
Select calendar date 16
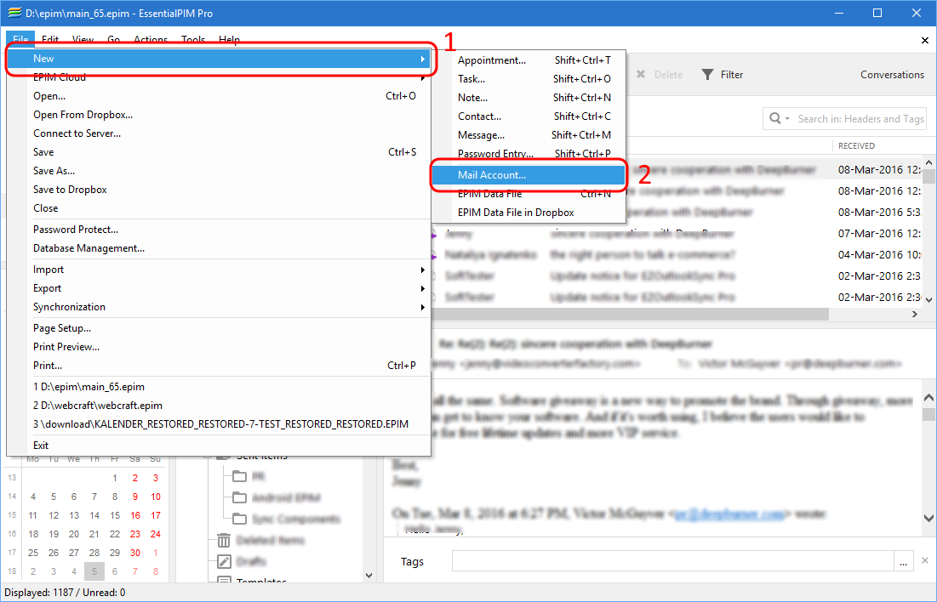point(135,515)
